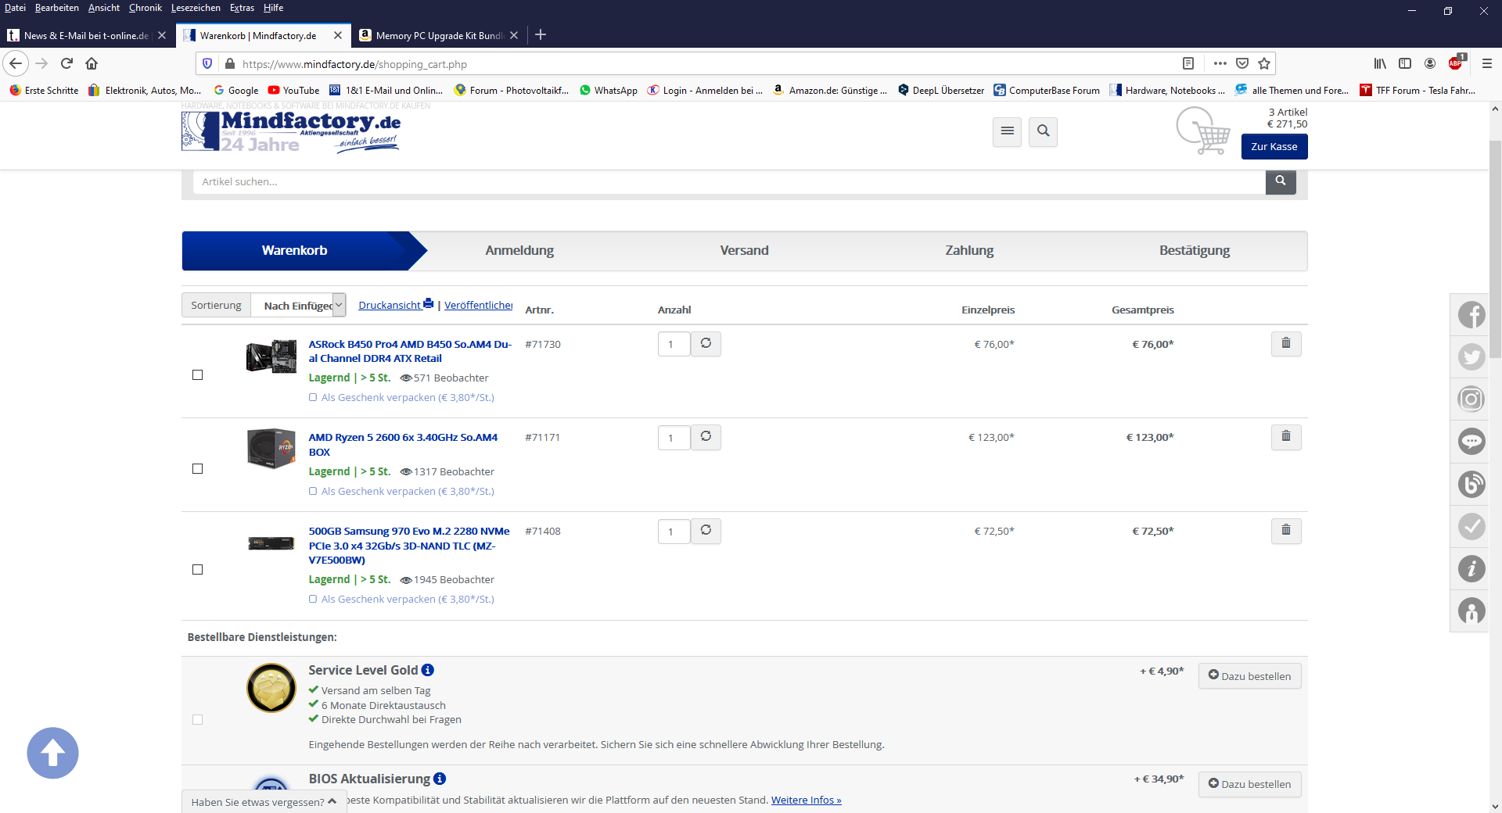Enable gift wrap for ASRock B450 Pro4

(313, 397)
